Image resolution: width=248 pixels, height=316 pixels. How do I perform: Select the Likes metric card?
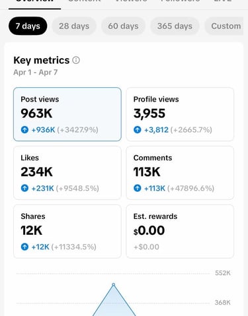[x=67, y=173]
